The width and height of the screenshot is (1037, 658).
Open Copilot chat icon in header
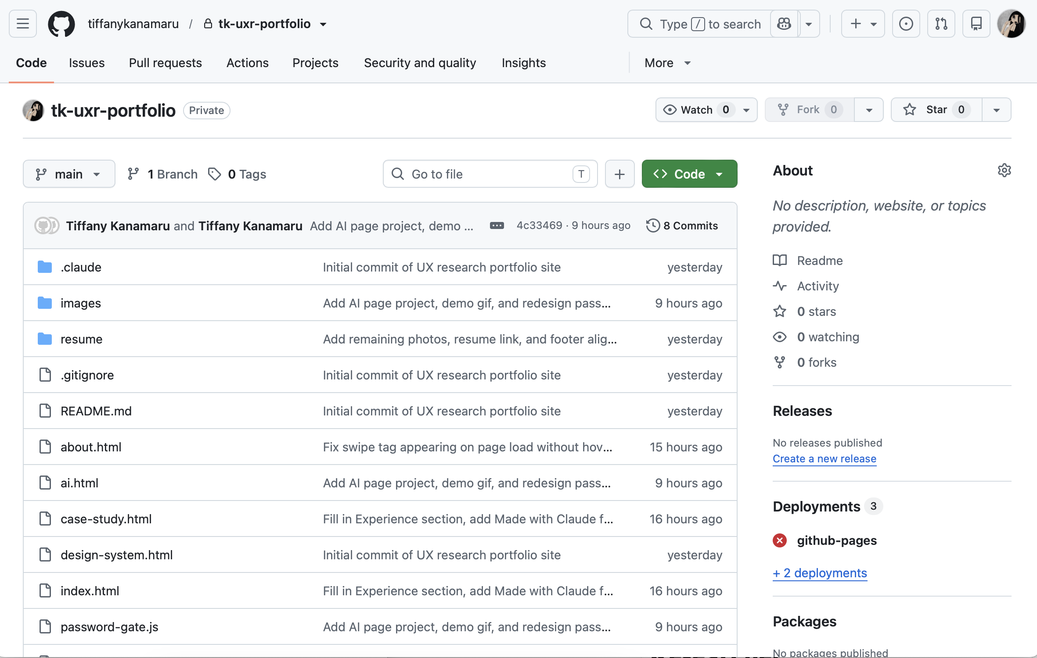(x=784, y=24)
